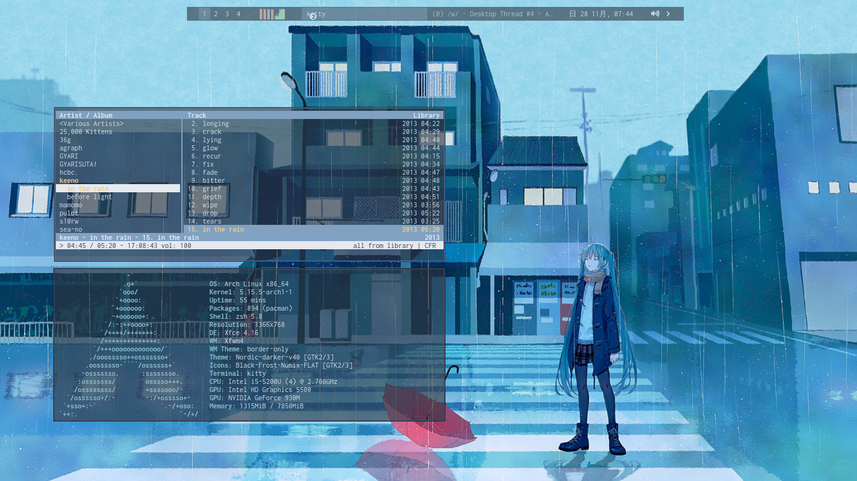Click the 'Uptime: 55 mins' line
The height and width of the screenshot is (481, 857).
click(x=238, y=300)
